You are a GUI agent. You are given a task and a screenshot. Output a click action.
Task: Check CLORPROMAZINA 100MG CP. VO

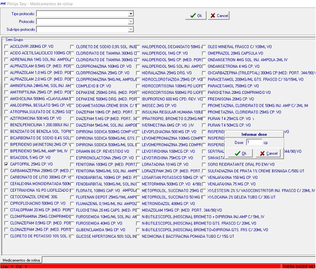click(72, 67)
